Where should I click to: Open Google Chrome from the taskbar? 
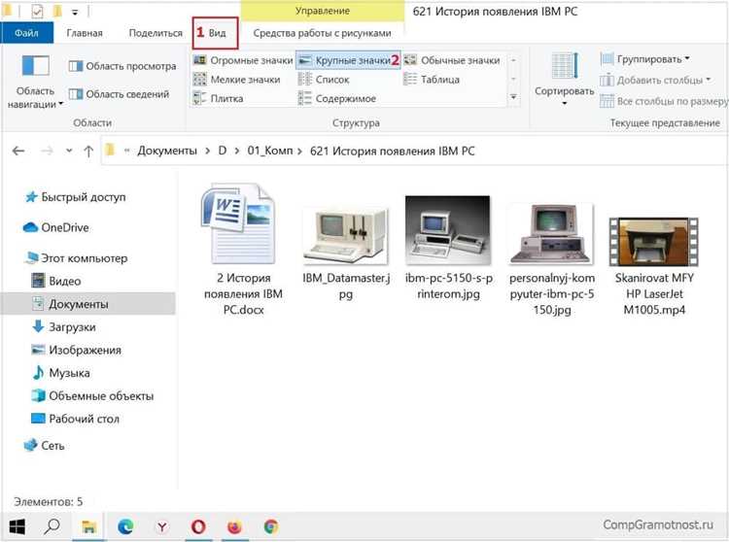(x=271, y=526)
